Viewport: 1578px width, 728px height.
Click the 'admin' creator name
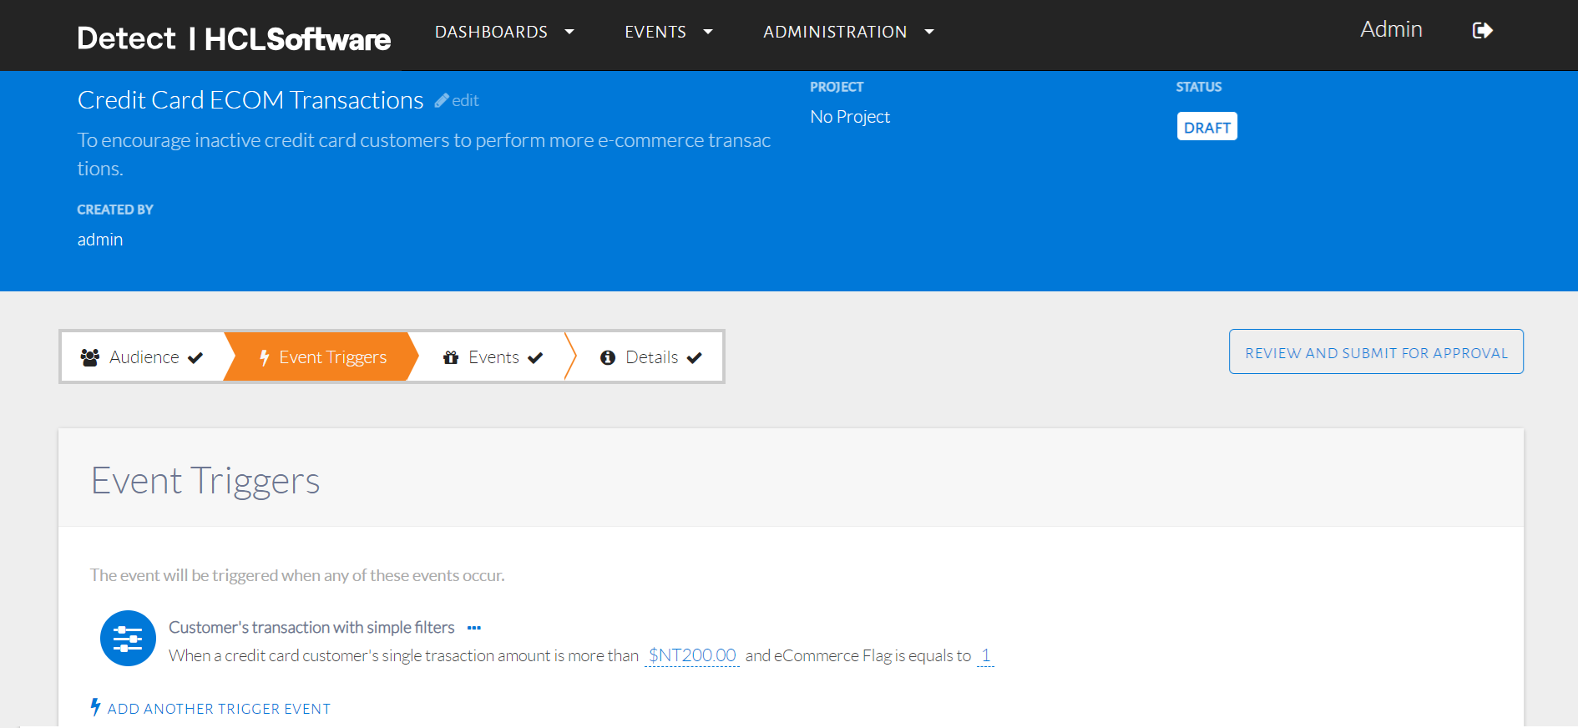pos(100,240)
